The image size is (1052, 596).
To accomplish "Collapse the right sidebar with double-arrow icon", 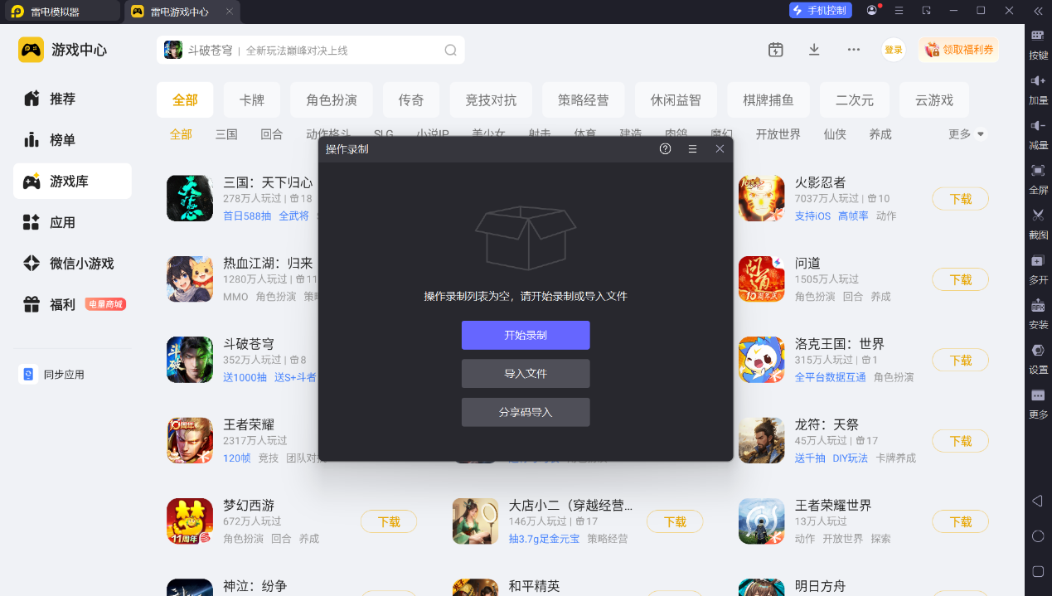I will (x=1038, y=11).
